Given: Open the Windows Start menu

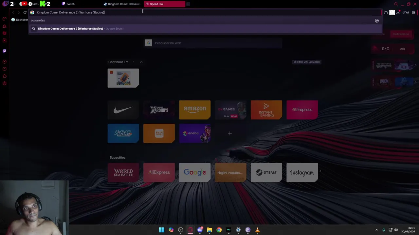Looking at the screenshot, I should pyautogui.click(x=161, y=230).
